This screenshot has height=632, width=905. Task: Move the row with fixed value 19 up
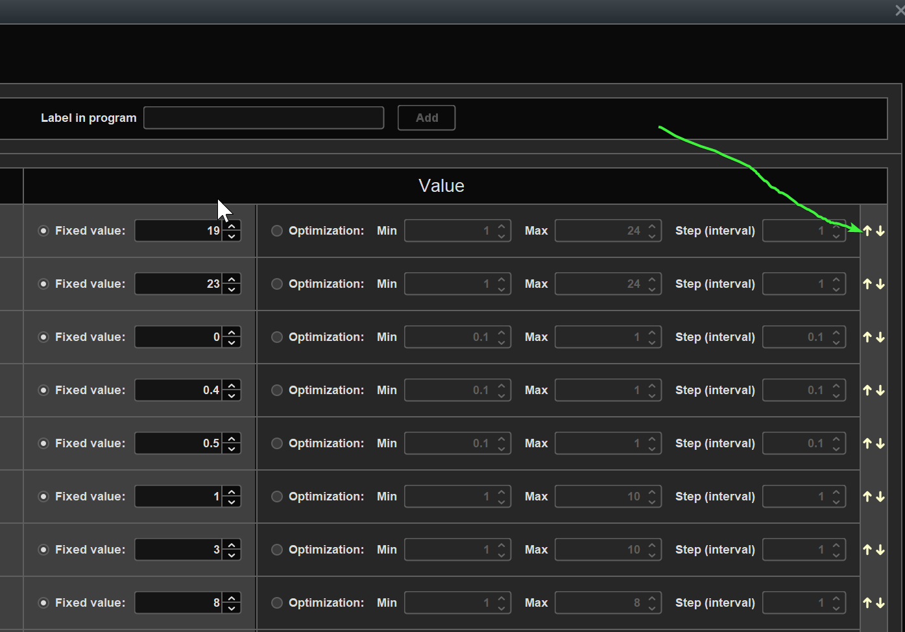click(867, 231)
